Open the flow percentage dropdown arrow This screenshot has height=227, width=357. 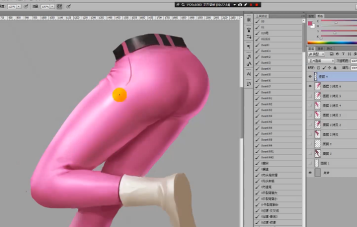[52, 7]
